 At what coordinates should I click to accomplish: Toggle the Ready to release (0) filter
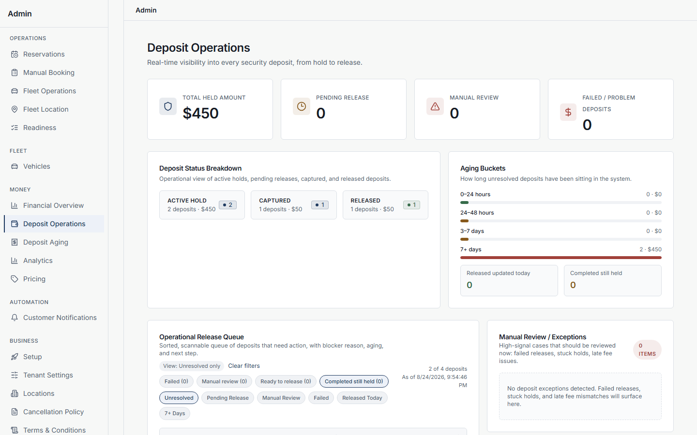pos(286,381)
